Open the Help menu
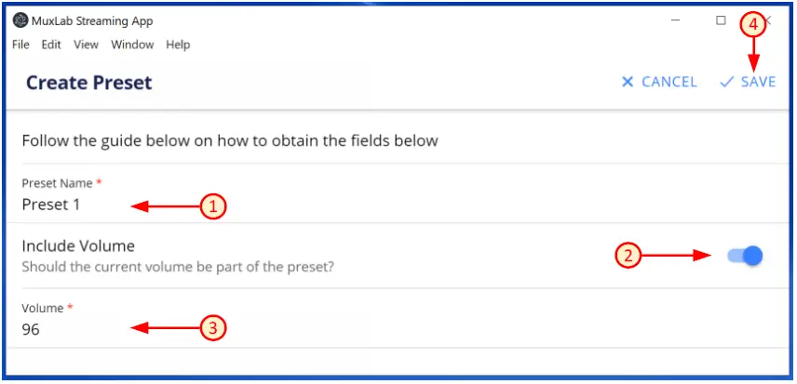 coord(178,45)
